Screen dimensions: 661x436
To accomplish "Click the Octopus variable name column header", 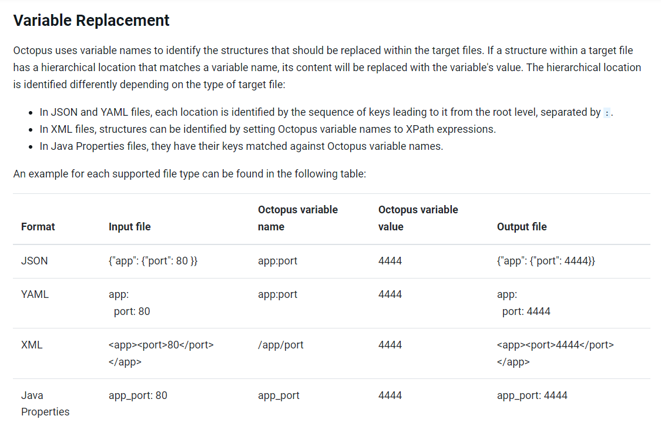I will tap(298, 218).
